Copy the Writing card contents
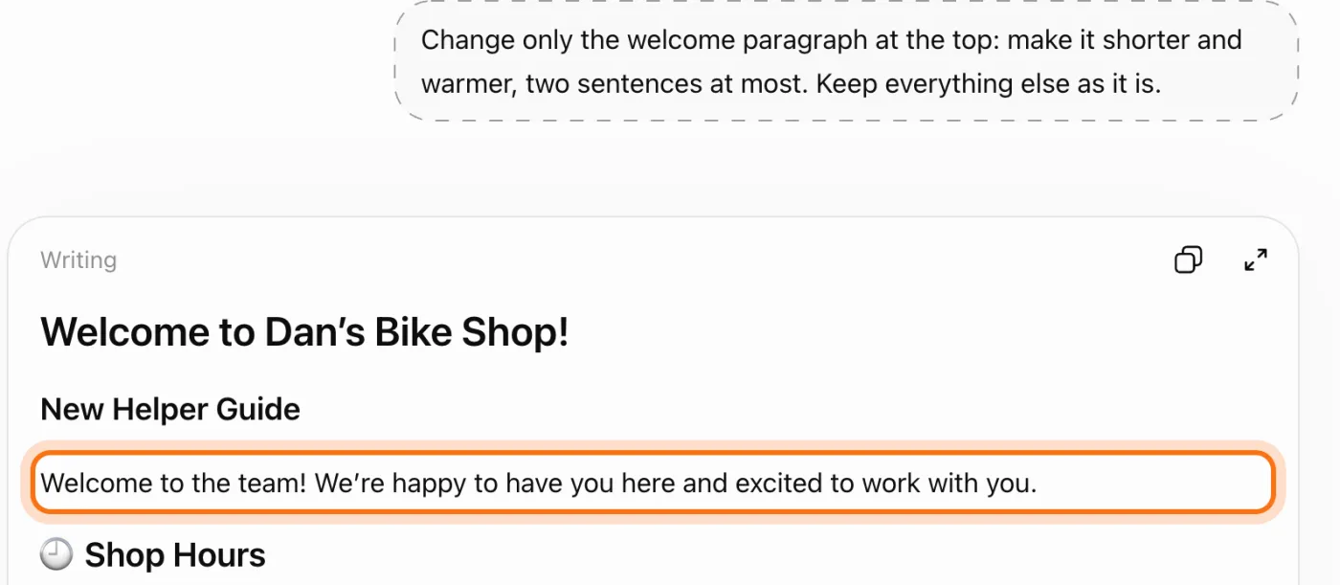 coord(1188,259)
